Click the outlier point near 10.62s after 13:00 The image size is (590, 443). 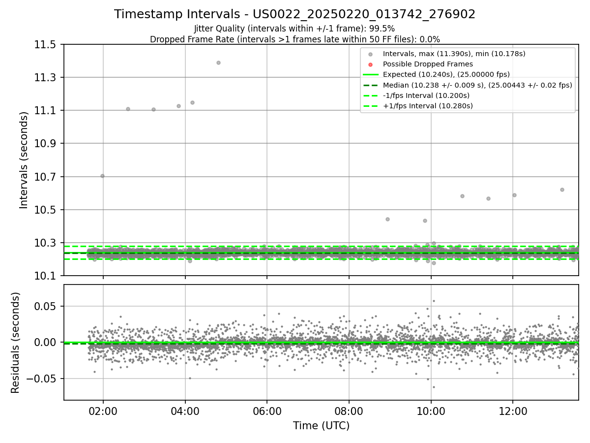[x=562, y=190]
